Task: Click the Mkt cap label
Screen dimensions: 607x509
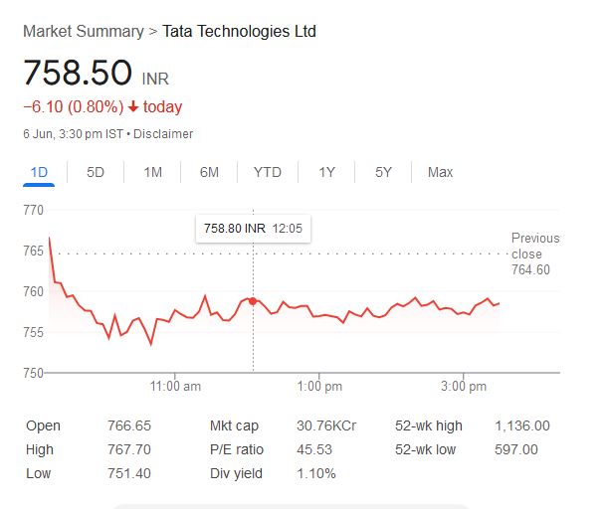Action: pyautogui.click(x=234, y=425)
